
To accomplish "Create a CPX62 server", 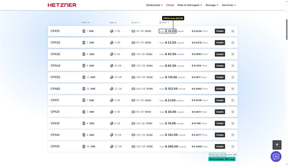I will [x=220, y=89].
